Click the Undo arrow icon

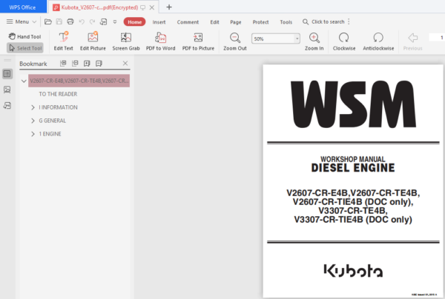[x=82, y=21]
